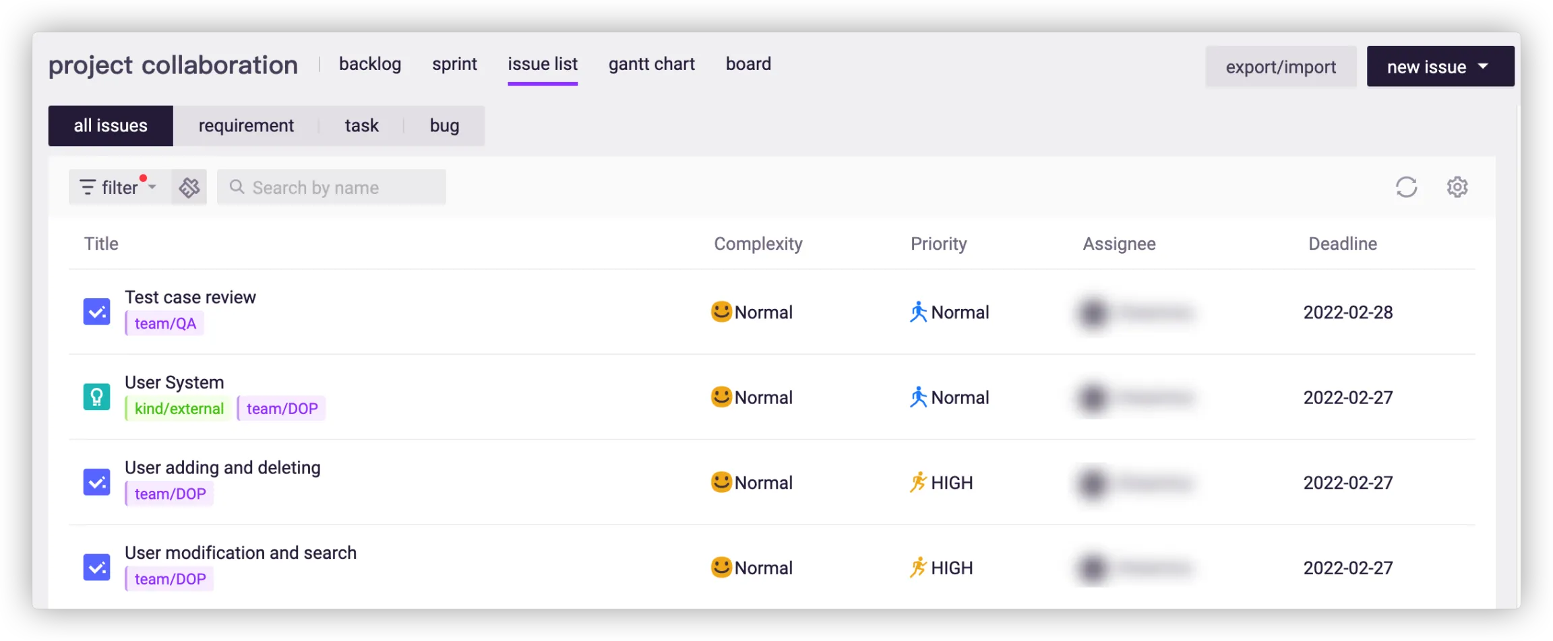Screen dimensions: 1553x641
Task: Click the clear filter icon beside filter
Action: [x=189, y=187]
